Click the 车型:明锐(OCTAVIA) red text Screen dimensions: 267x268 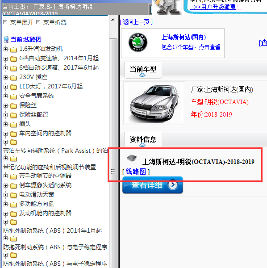point(220,102)
